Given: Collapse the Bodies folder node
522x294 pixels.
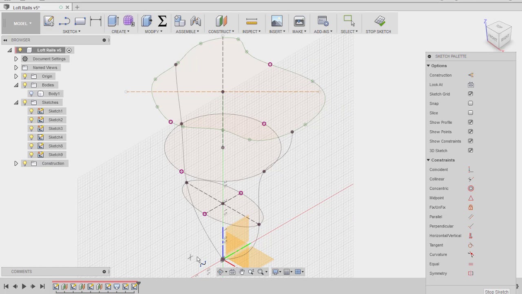Looking at the screenshot, I should (x=16, y=85).
